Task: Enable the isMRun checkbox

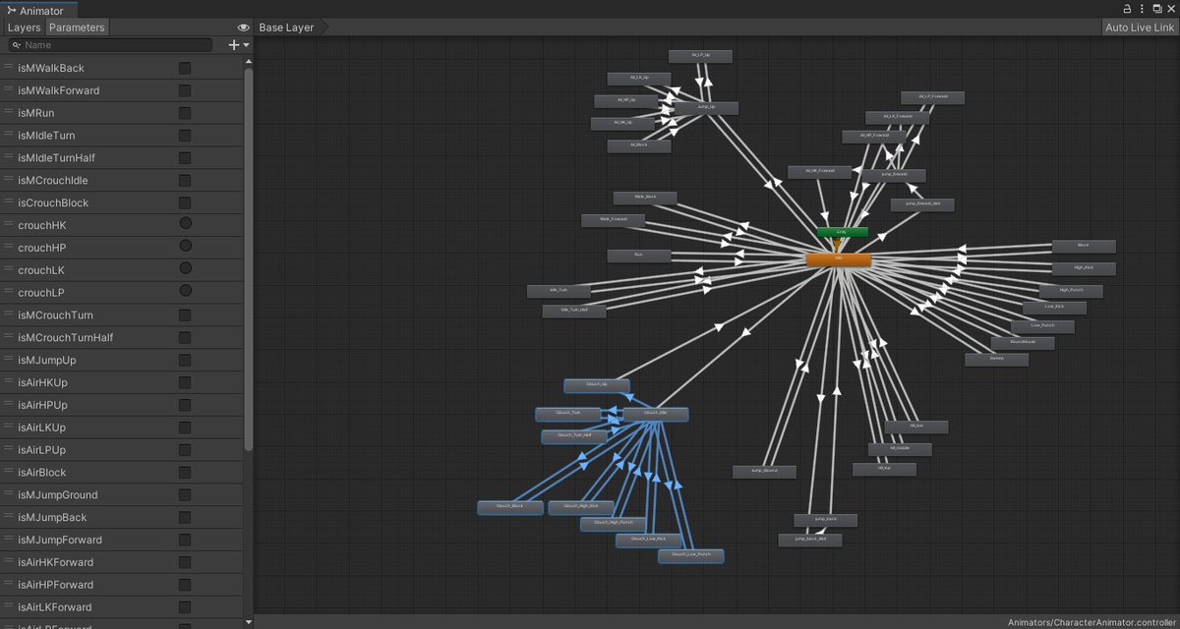Action: point(185,113)
